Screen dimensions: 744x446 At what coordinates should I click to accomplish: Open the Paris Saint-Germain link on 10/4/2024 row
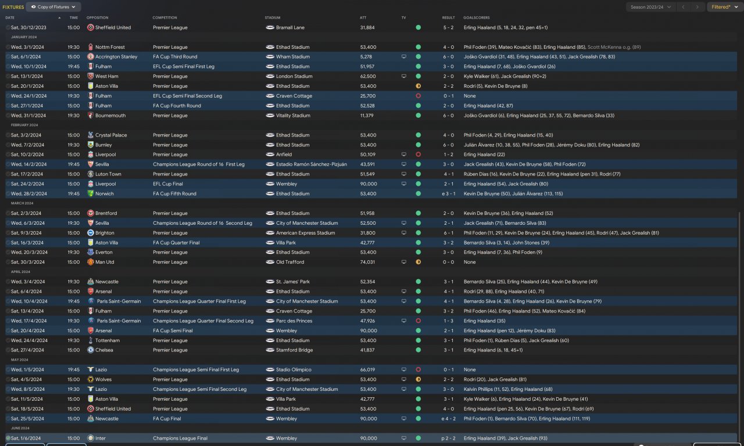(x=119, y=301)
